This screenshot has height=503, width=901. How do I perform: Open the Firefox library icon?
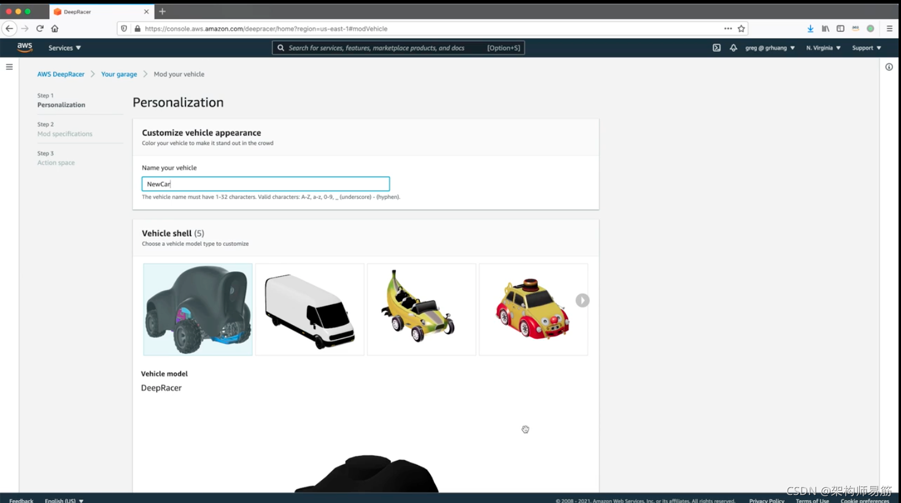826,28
